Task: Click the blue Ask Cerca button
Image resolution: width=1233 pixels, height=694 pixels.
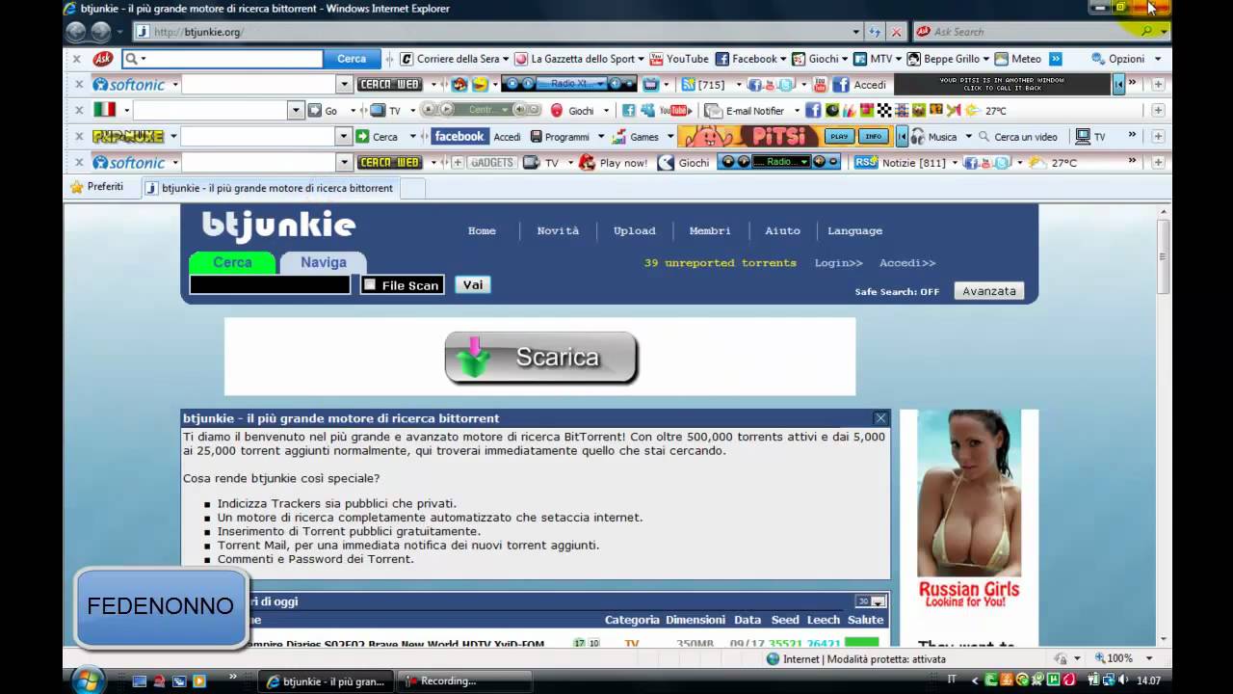Action: (x=352, y=59)
